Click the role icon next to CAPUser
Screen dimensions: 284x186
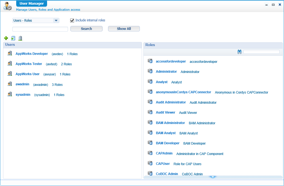tap(150, 163)
